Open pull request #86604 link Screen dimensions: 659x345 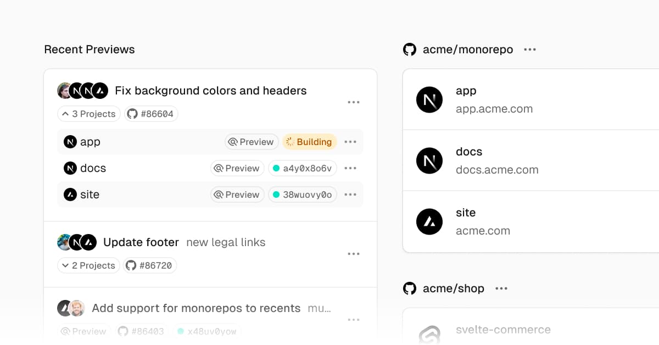pos(151,114)
